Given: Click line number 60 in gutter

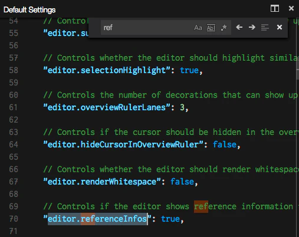Looking at the screenshot, I should (14, 95).
